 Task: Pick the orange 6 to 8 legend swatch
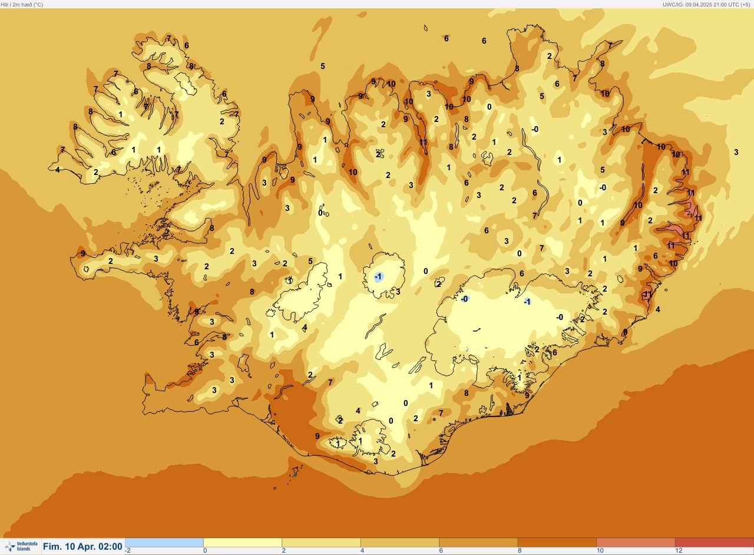pyautogui.click(x=478, y=542)
